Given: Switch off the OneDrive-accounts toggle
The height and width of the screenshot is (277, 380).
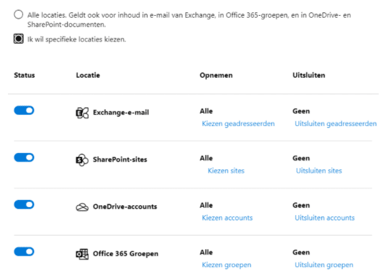Looking at the screenshot, I should coord(24,204).
